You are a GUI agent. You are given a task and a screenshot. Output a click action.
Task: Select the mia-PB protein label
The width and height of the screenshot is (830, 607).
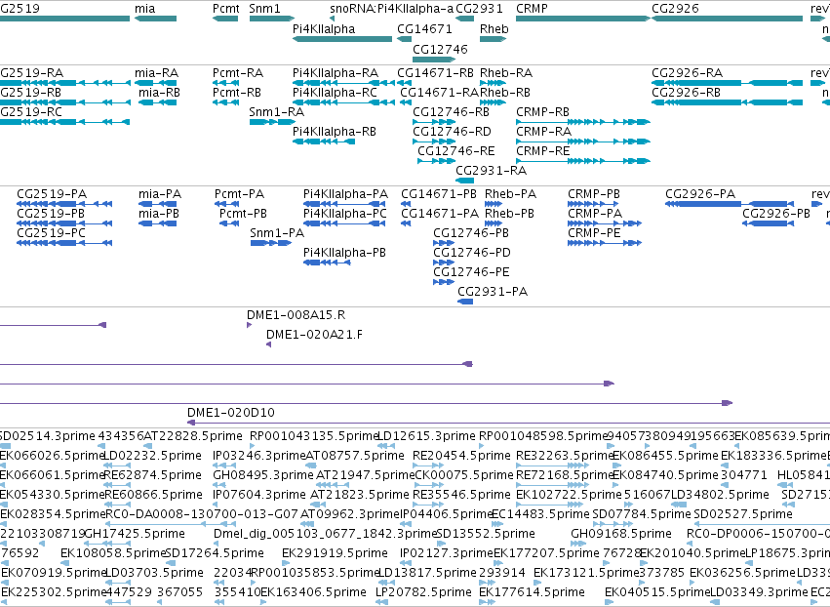tap(159, 214)
